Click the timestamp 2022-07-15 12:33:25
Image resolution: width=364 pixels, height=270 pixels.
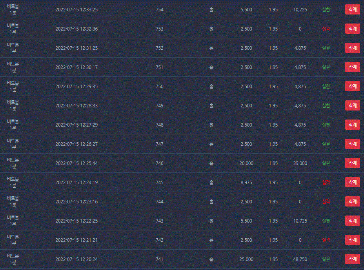tap(76, 10)
